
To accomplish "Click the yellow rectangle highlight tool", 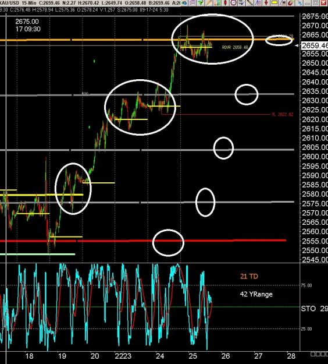I will click(x=274, y=3).
